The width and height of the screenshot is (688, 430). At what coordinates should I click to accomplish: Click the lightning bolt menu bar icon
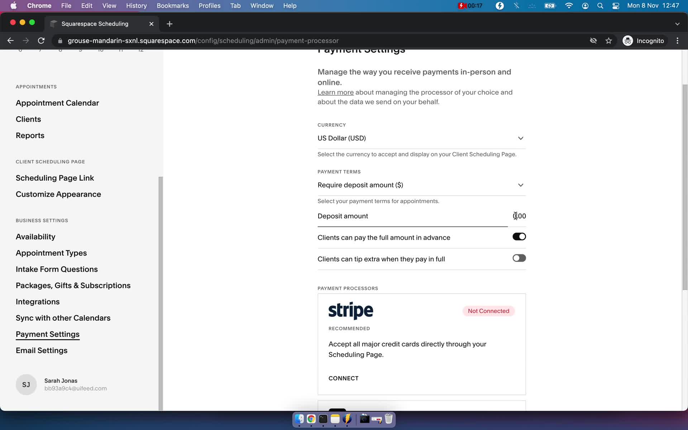500,6
